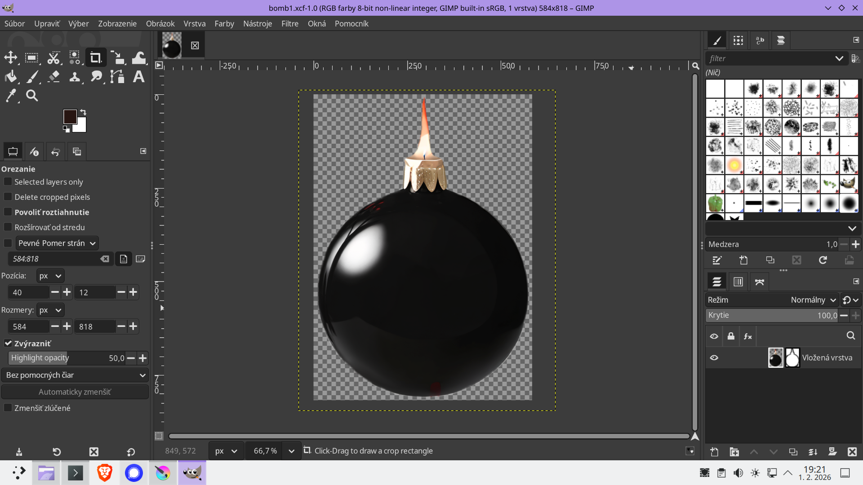Open the Filtre menu
The height and width of the screenshot is (485, 863).
coord(289,23)
